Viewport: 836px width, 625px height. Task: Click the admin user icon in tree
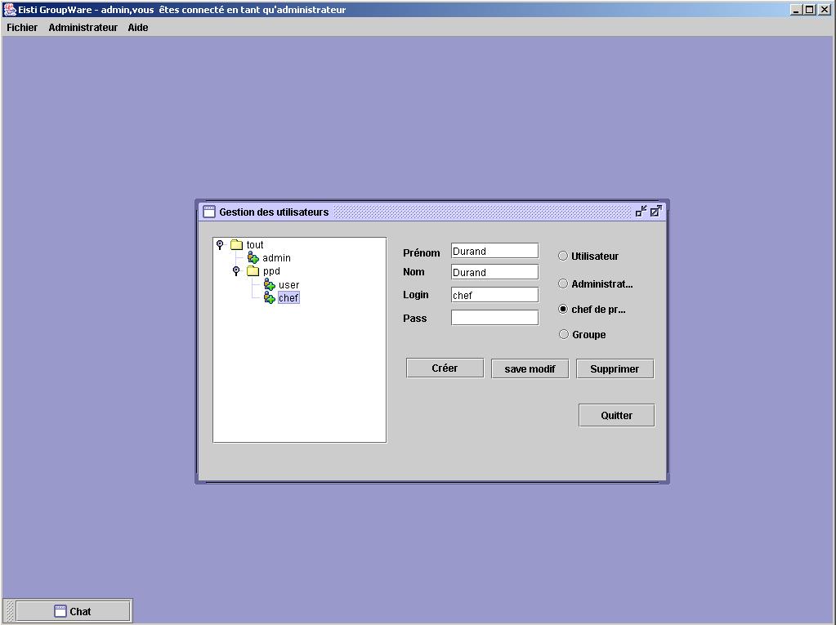(x=253, y=258)
